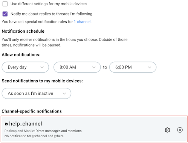
Task: Click the 'Use different settings' label text
Action: tap(49, 4)
